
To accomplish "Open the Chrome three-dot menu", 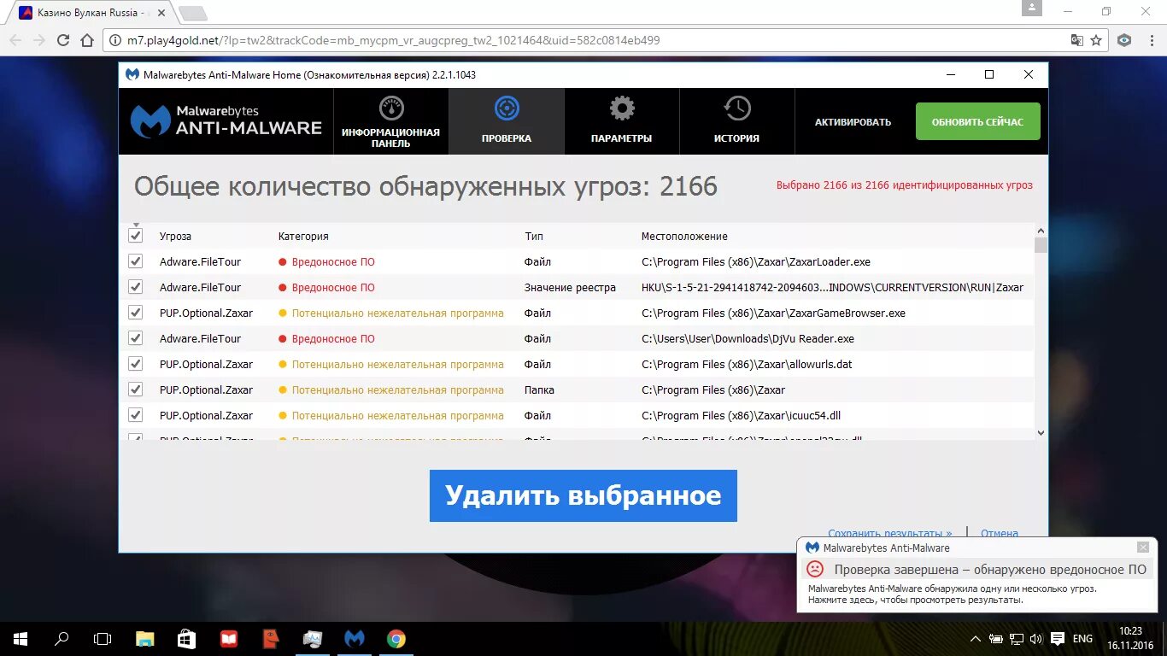I will [1150, 40].
